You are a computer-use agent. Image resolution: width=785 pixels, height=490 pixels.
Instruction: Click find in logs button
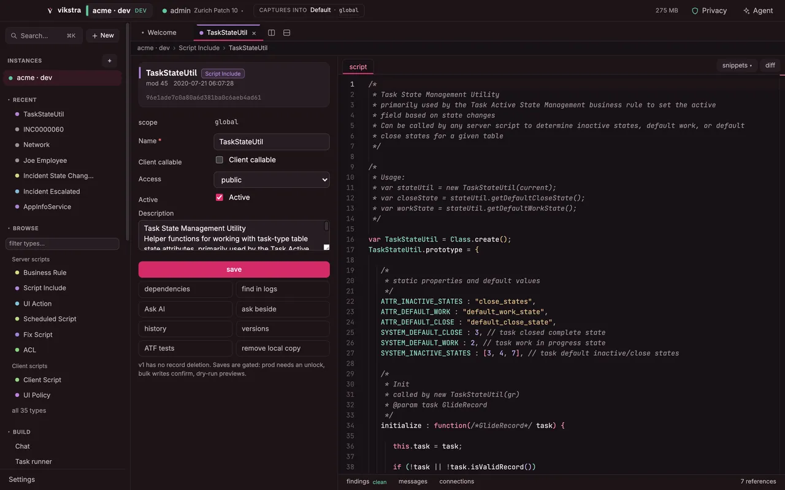click(283, 289)
